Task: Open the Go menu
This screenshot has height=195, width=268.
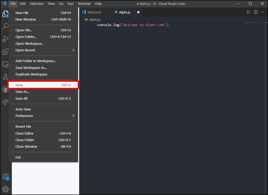Action: 61,4
